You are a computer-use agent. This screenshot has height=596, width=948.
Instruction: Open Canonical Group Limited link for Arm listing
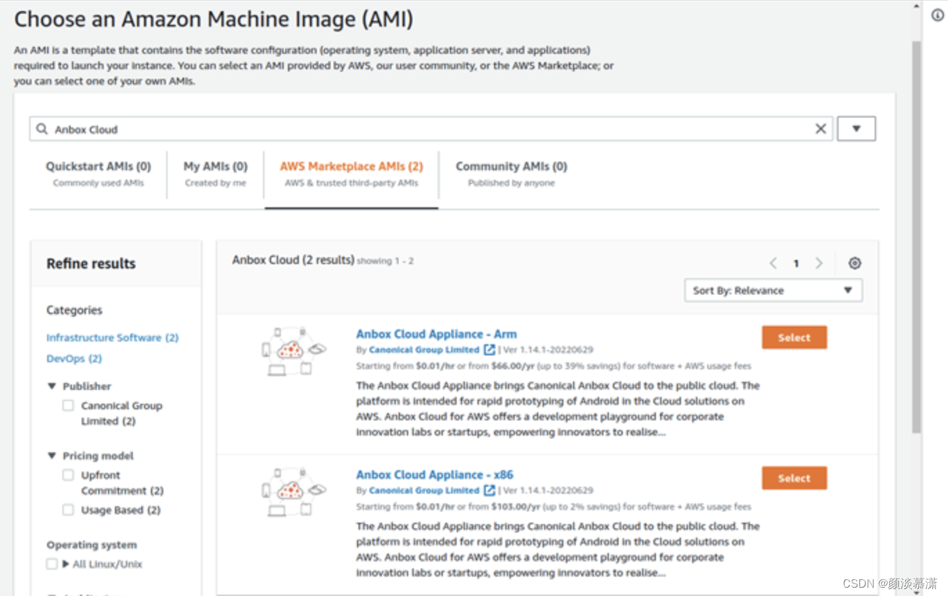pyautogui.click(x=424, y=350)
